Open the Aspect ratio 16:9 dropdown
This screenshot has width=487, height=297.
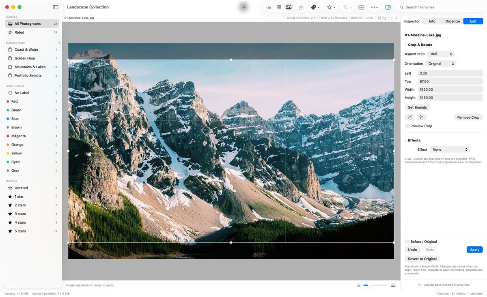point(441,54)
